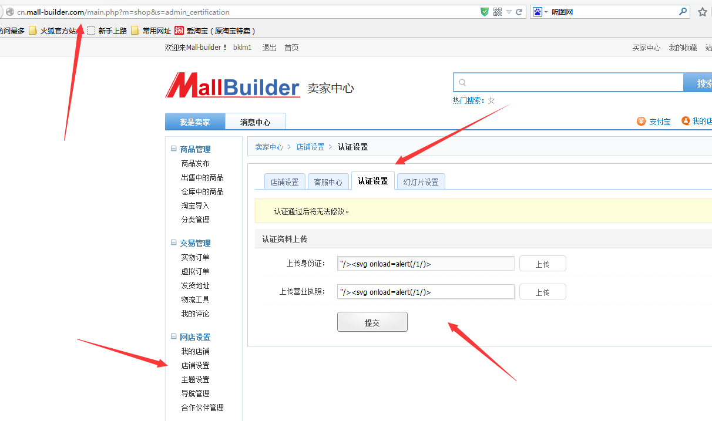This screenshot has width=712, height=421.
Task: Click 退出 logout link
Action: coord(269,48)
